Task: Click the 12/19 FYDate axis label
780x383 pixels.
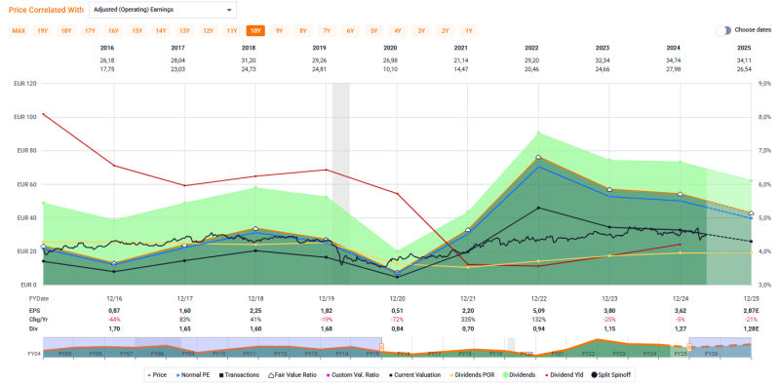Action: (327, 299)
